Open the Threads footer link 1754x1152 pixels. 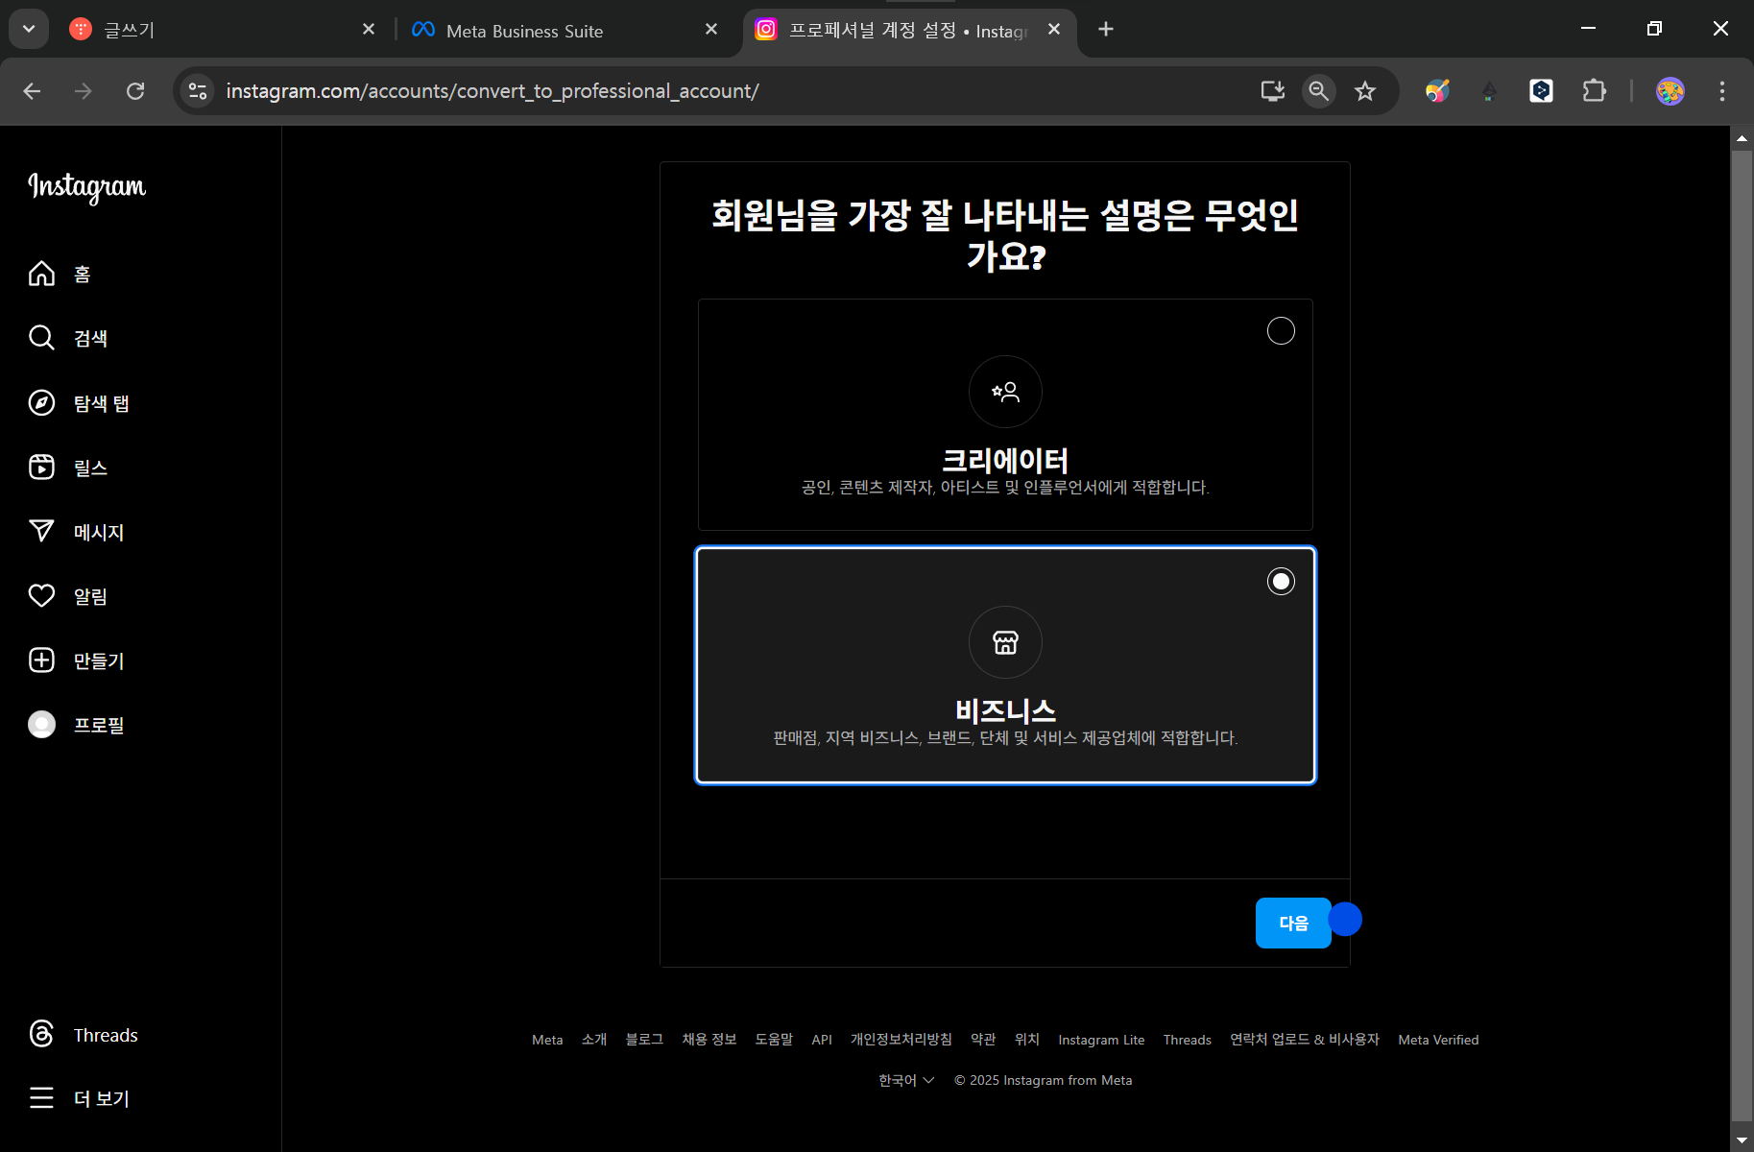point(1188,1040)
